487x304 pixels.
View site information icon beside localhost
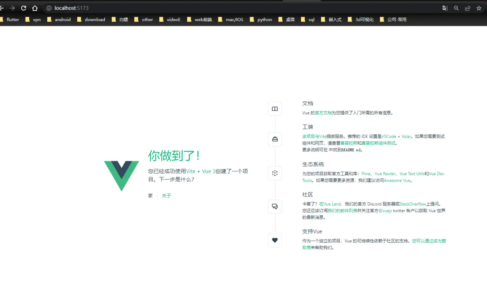coord(49,8)
